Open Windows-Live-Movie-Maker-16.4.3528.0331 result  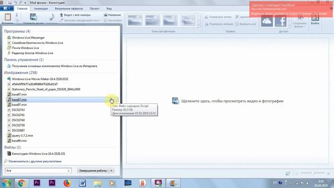pos(38,79)
